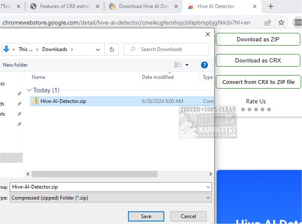Close the Hive AI Detector tab

(x=254, y=6)
